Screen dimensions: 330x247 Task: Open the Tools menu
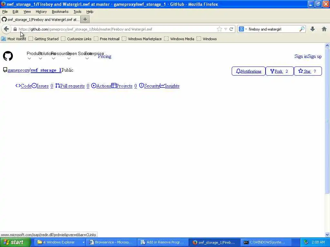click(x=77, y=12)
